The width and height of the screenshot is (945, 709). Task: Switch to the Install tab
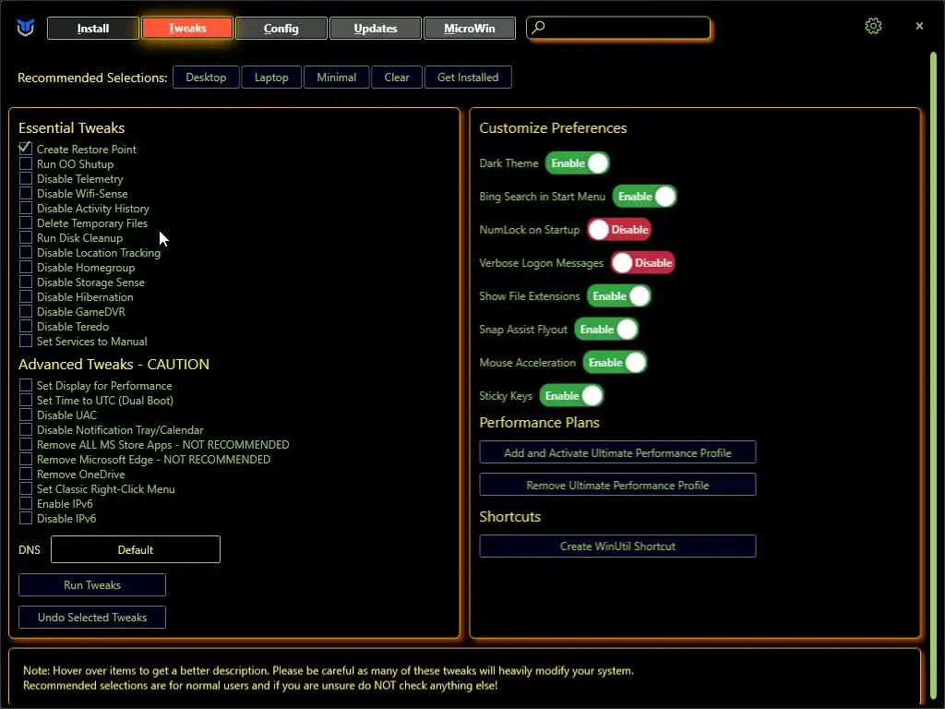[x=93, y=29]
